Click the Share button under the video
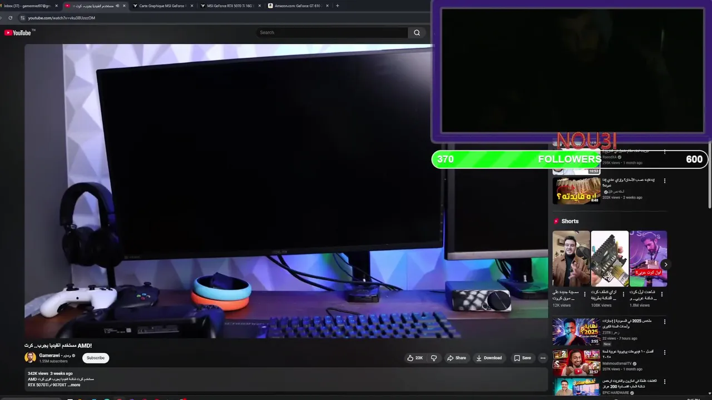This screenshot has height=400, width=712. [x=456, y=358]
